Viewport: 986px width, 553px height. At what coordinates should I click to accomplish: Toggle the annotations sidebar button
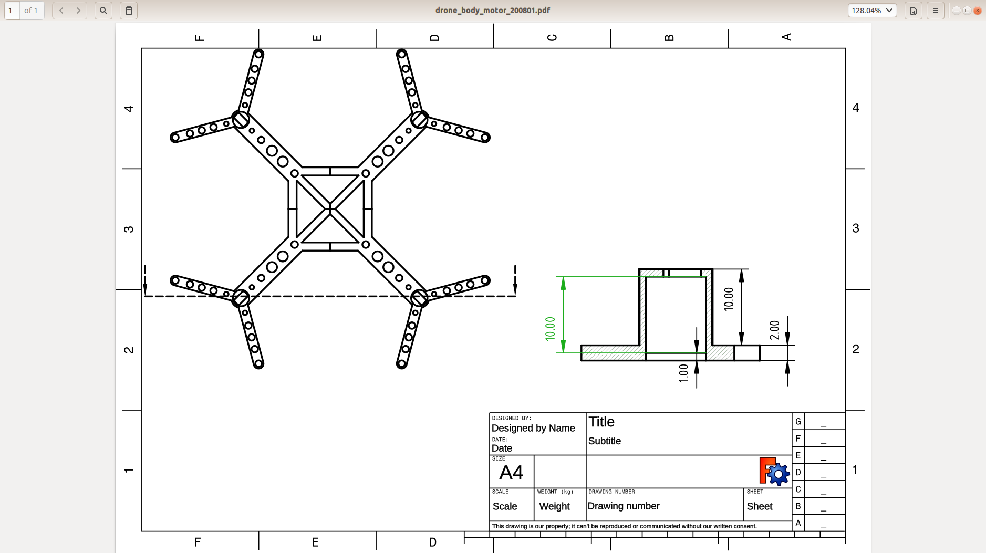click(x=129, y=11)
